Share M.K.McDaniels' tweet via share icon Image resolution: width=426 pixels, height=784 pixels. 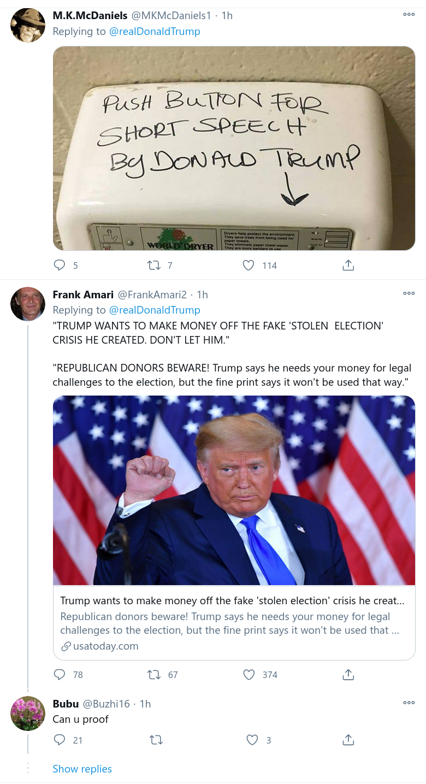pyautogui.click(x=348, y=266)
